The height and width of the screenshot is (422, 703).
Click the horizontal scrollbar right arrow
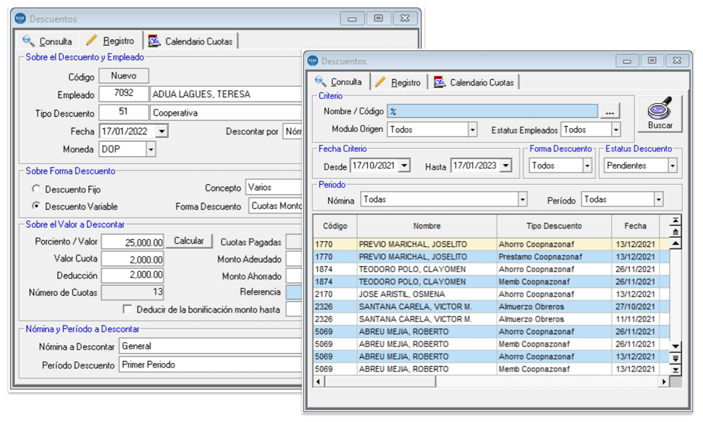point(664,381)
